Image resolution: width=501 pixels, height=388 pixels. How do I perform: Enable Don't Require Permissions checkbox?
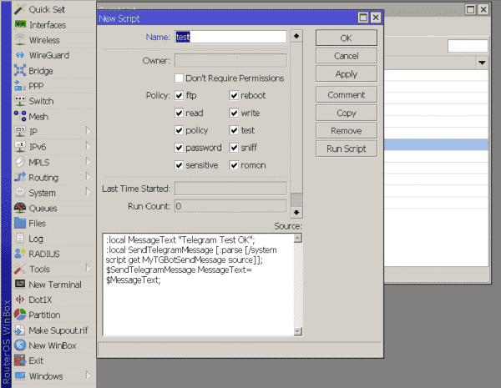click(x=179, y=78)
